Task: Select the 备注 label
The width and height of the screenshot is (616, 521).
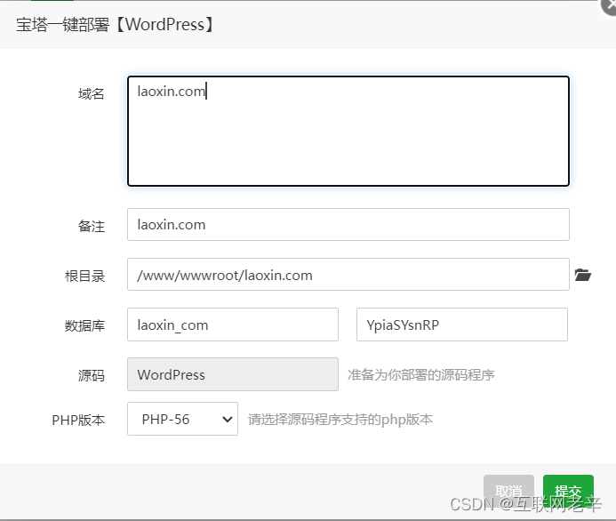Action: [92, 227]
